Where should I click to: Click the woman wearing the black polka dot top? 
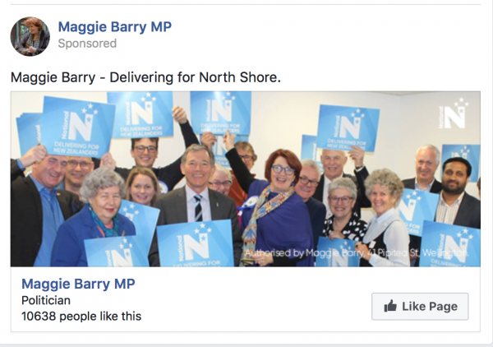pos(343,209)
